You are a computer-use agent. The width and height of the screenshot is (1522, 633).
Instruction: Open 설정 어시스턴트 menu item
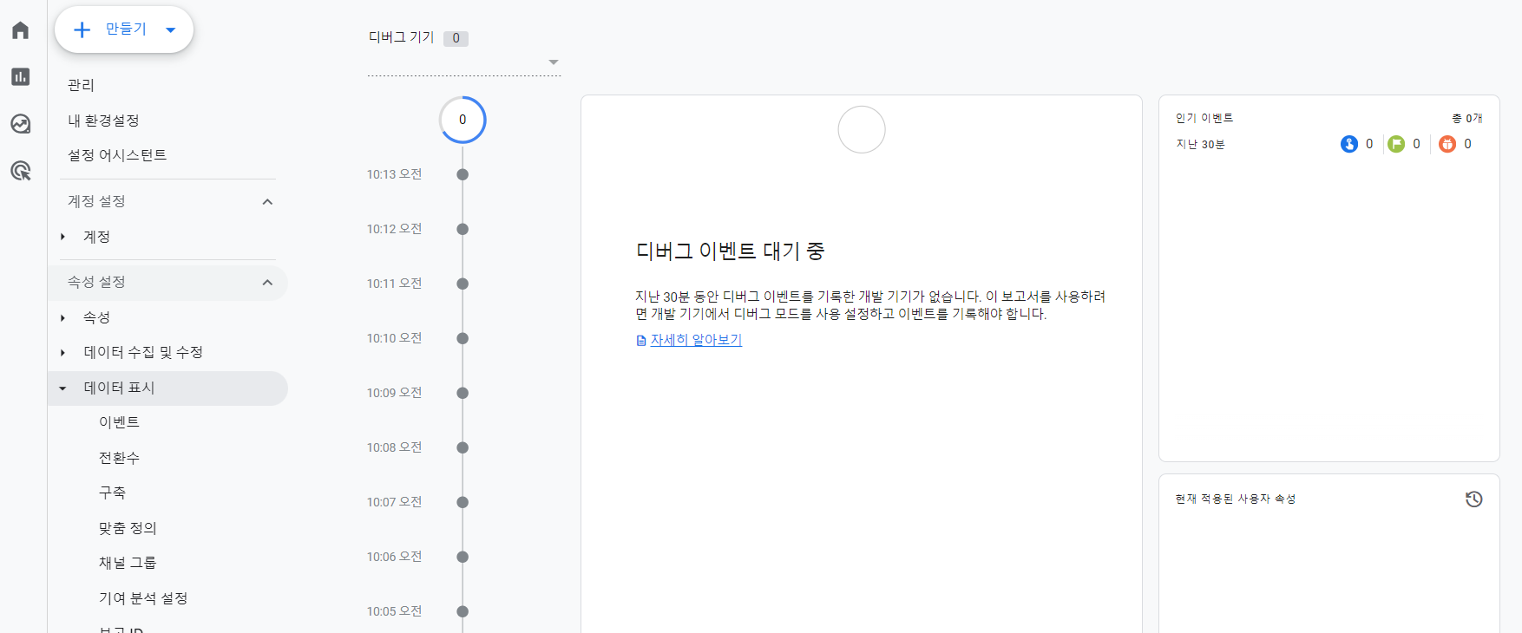click(x=117, y=155)
